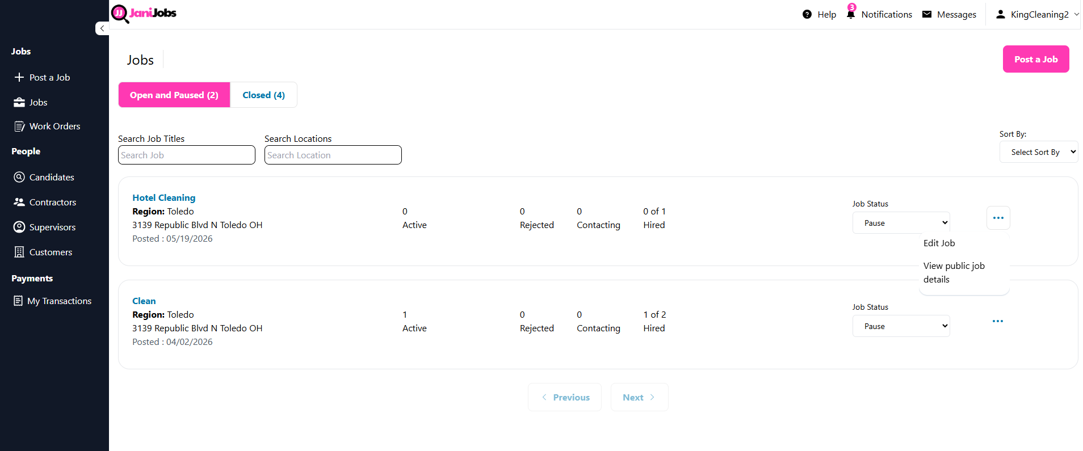This screenshot has width=1083, height=451.
Task: Open Job Status dropdown for Clean job
Action: coord(901,326)
